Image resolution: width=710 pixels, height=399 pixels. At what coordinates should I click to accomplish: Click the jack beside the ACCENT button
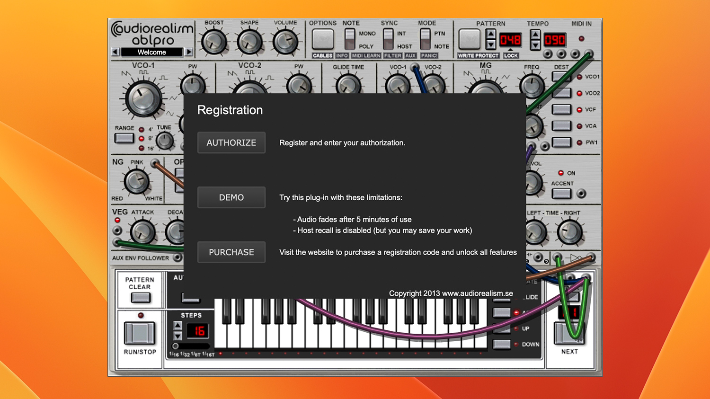click(581, 194)
